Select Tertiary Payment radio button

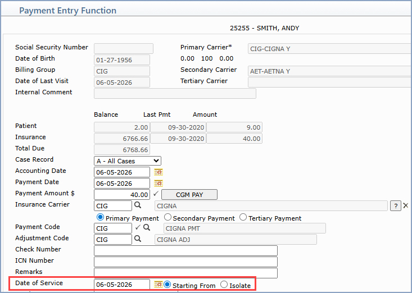point(243,217)
